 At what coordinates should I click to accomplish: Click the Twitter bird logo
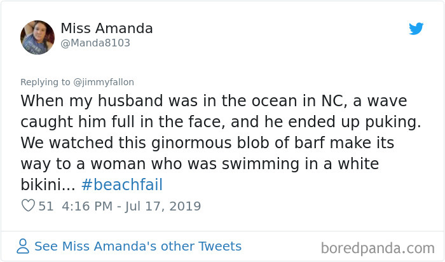[x=416, y=29]
